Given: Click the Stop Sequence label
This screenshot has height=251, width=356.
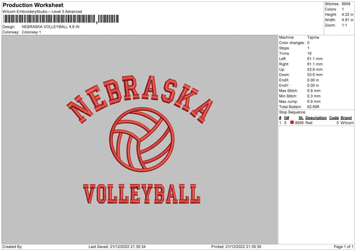Looking at the screenshot, I should 293,112.
